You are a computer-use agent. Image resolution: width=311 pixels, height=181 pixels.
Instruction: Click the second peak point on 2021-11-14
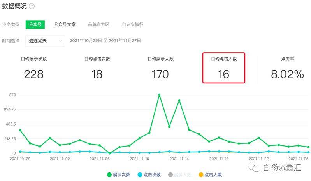click(179, 100)
